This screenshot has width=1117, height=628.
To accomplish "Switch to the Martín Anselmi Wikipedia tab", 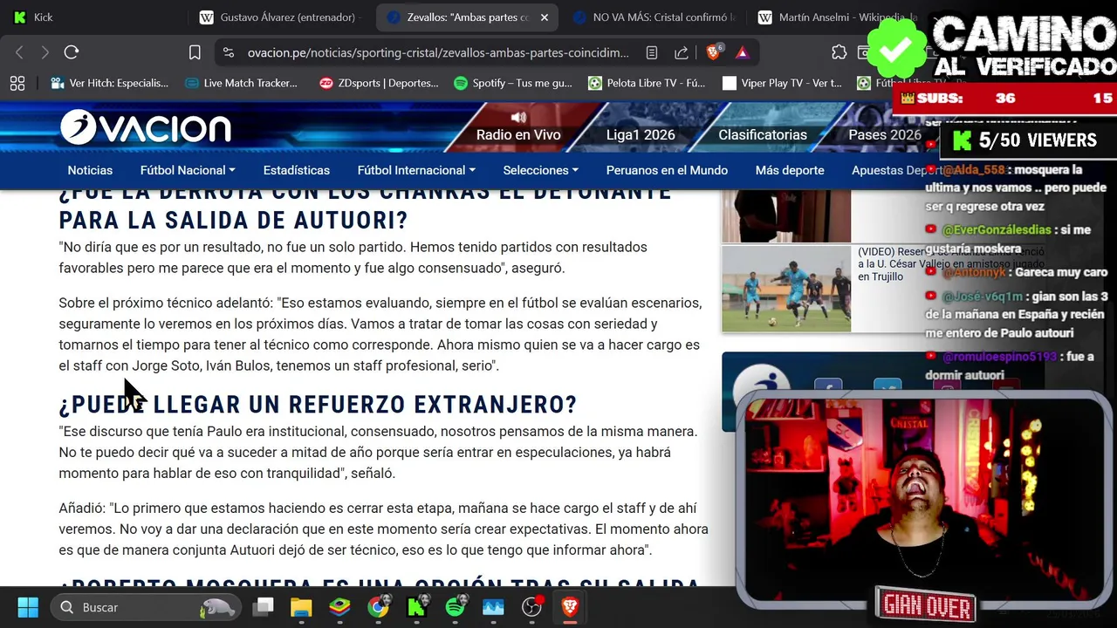I will (x=838, y=17).
